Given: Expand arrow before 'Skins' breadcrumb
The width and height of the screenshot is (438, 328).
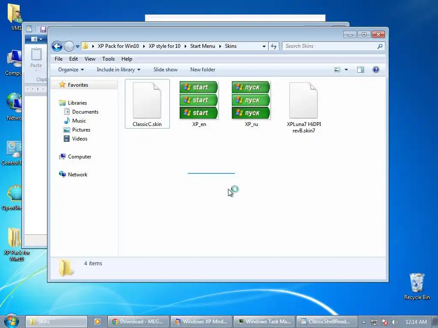Looking at the screenshot, I should pyautogui.click(x=220, y=46).
